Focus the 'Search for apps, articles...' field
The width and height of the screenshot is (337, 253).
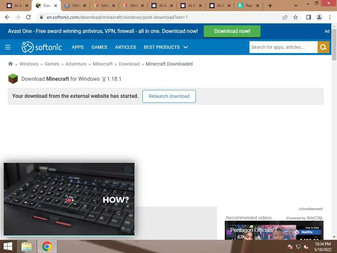click(x=283, y=47)
